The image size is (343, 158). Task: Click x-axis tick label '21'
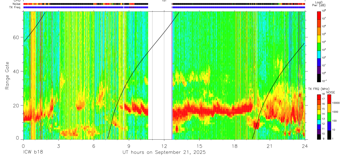270,146
